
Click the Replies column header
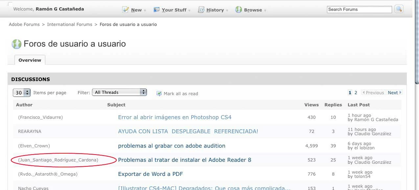333,105
